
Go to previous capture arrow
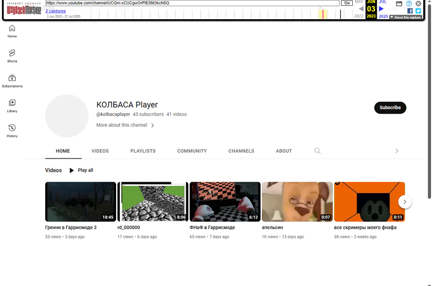click(361, 9)
